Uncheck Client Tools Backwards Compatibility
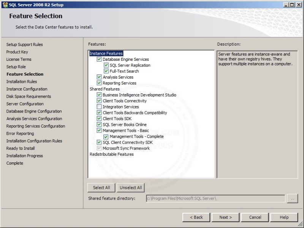 coord(99,112)
